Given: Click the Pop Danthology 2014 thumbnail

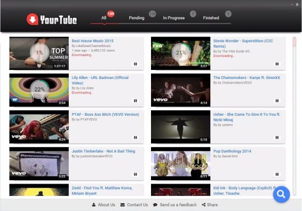Looking at the screenshot, I should (x=181, y=164).
